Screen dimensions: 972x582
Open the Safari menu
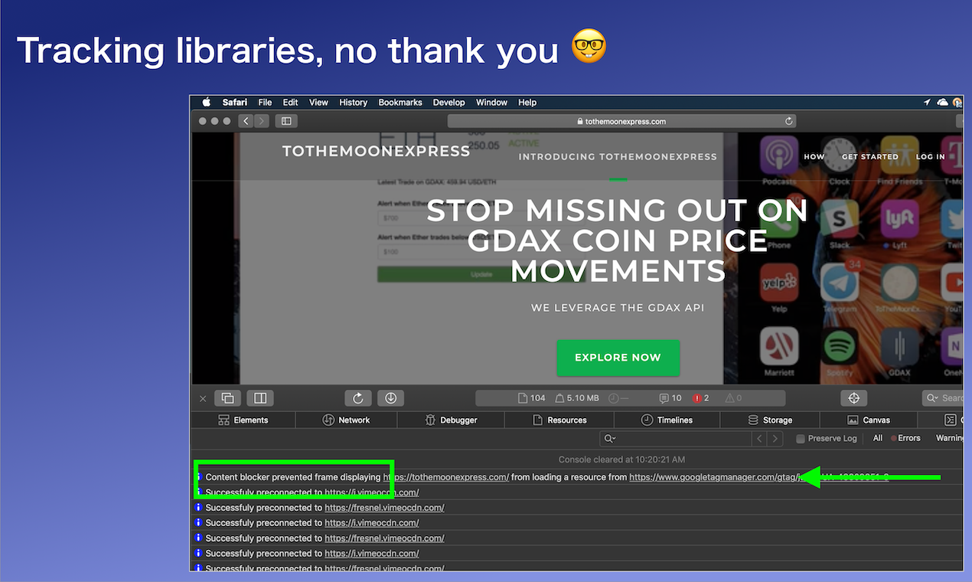[235, 103]
